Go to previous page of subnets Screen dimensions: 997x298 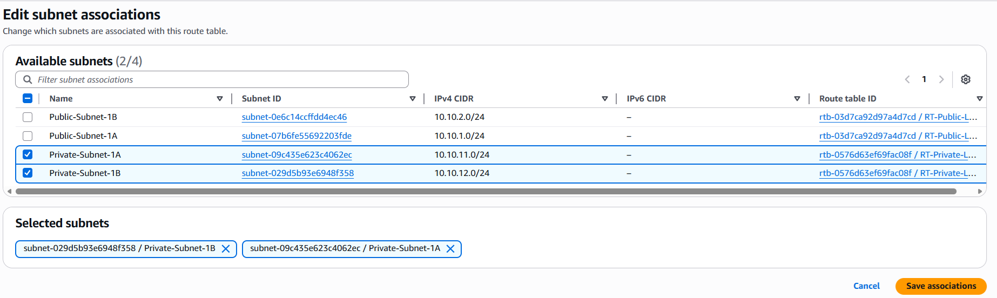coord(907,79)
